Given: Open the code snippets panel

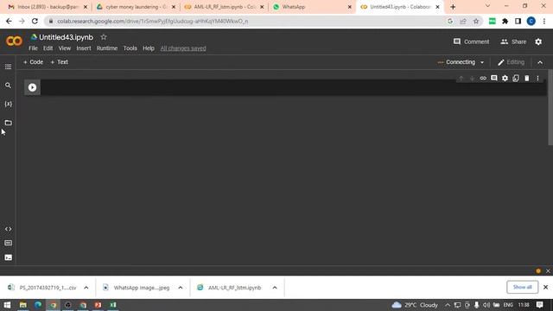Looking at the screenshot, I should 8,229.
